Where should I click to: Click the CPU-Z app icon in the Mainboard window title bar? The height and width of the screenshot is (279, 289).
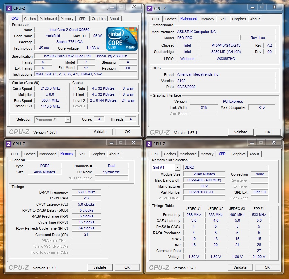pyautogui.click(x=149, y=9)
